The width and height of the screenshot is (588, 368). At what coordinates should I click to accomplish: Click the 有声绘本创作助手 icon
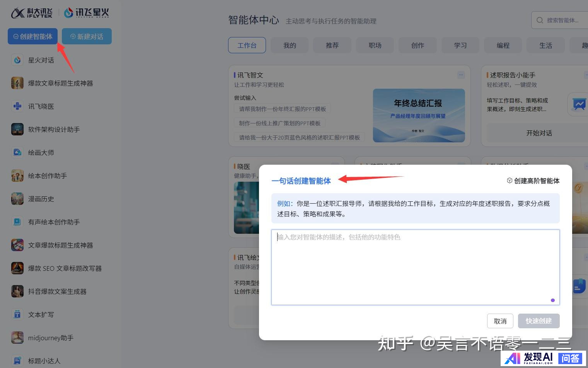tap(17, 222)
